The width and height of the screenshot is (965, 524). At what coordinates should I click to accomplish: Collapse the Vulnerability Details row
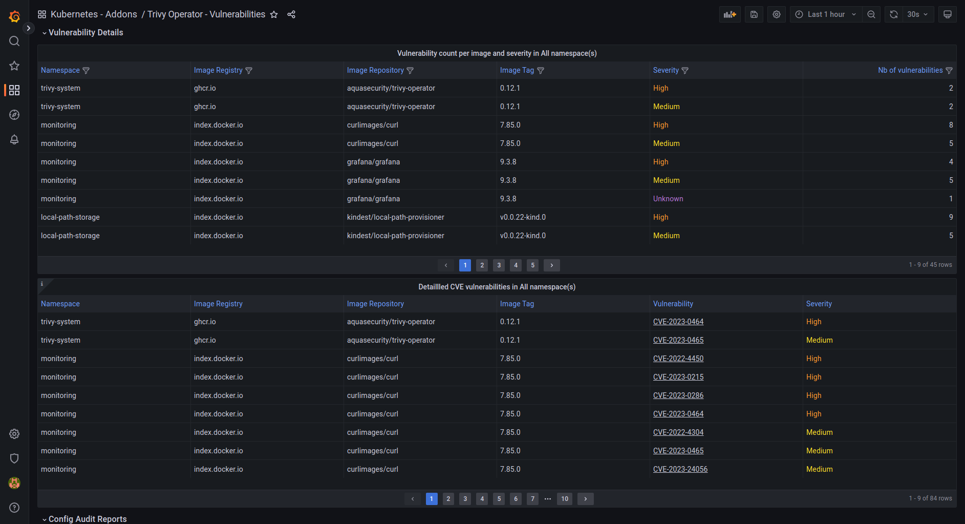pyautogui.click(x=82, y=32)
